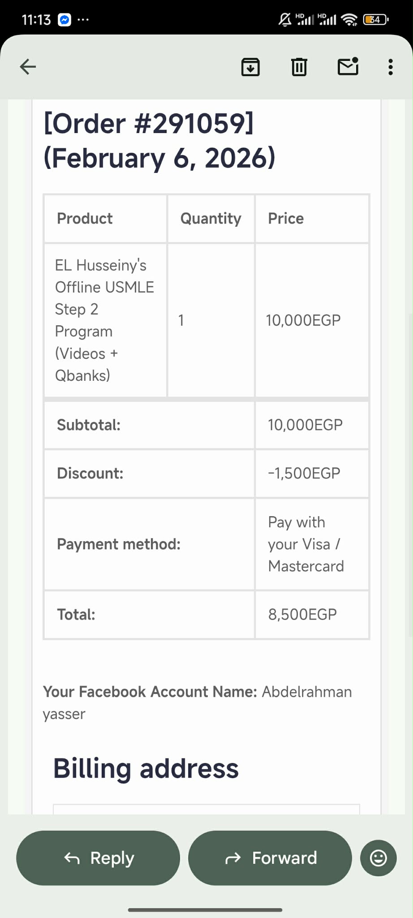Tap the back arrow icon
Screen dimensions: 413x918
coord(28,67)
